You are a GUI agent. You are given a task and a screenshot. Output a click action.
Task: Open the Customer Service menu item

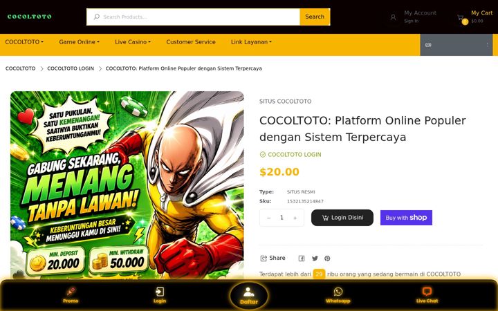(x=191, y=42)
